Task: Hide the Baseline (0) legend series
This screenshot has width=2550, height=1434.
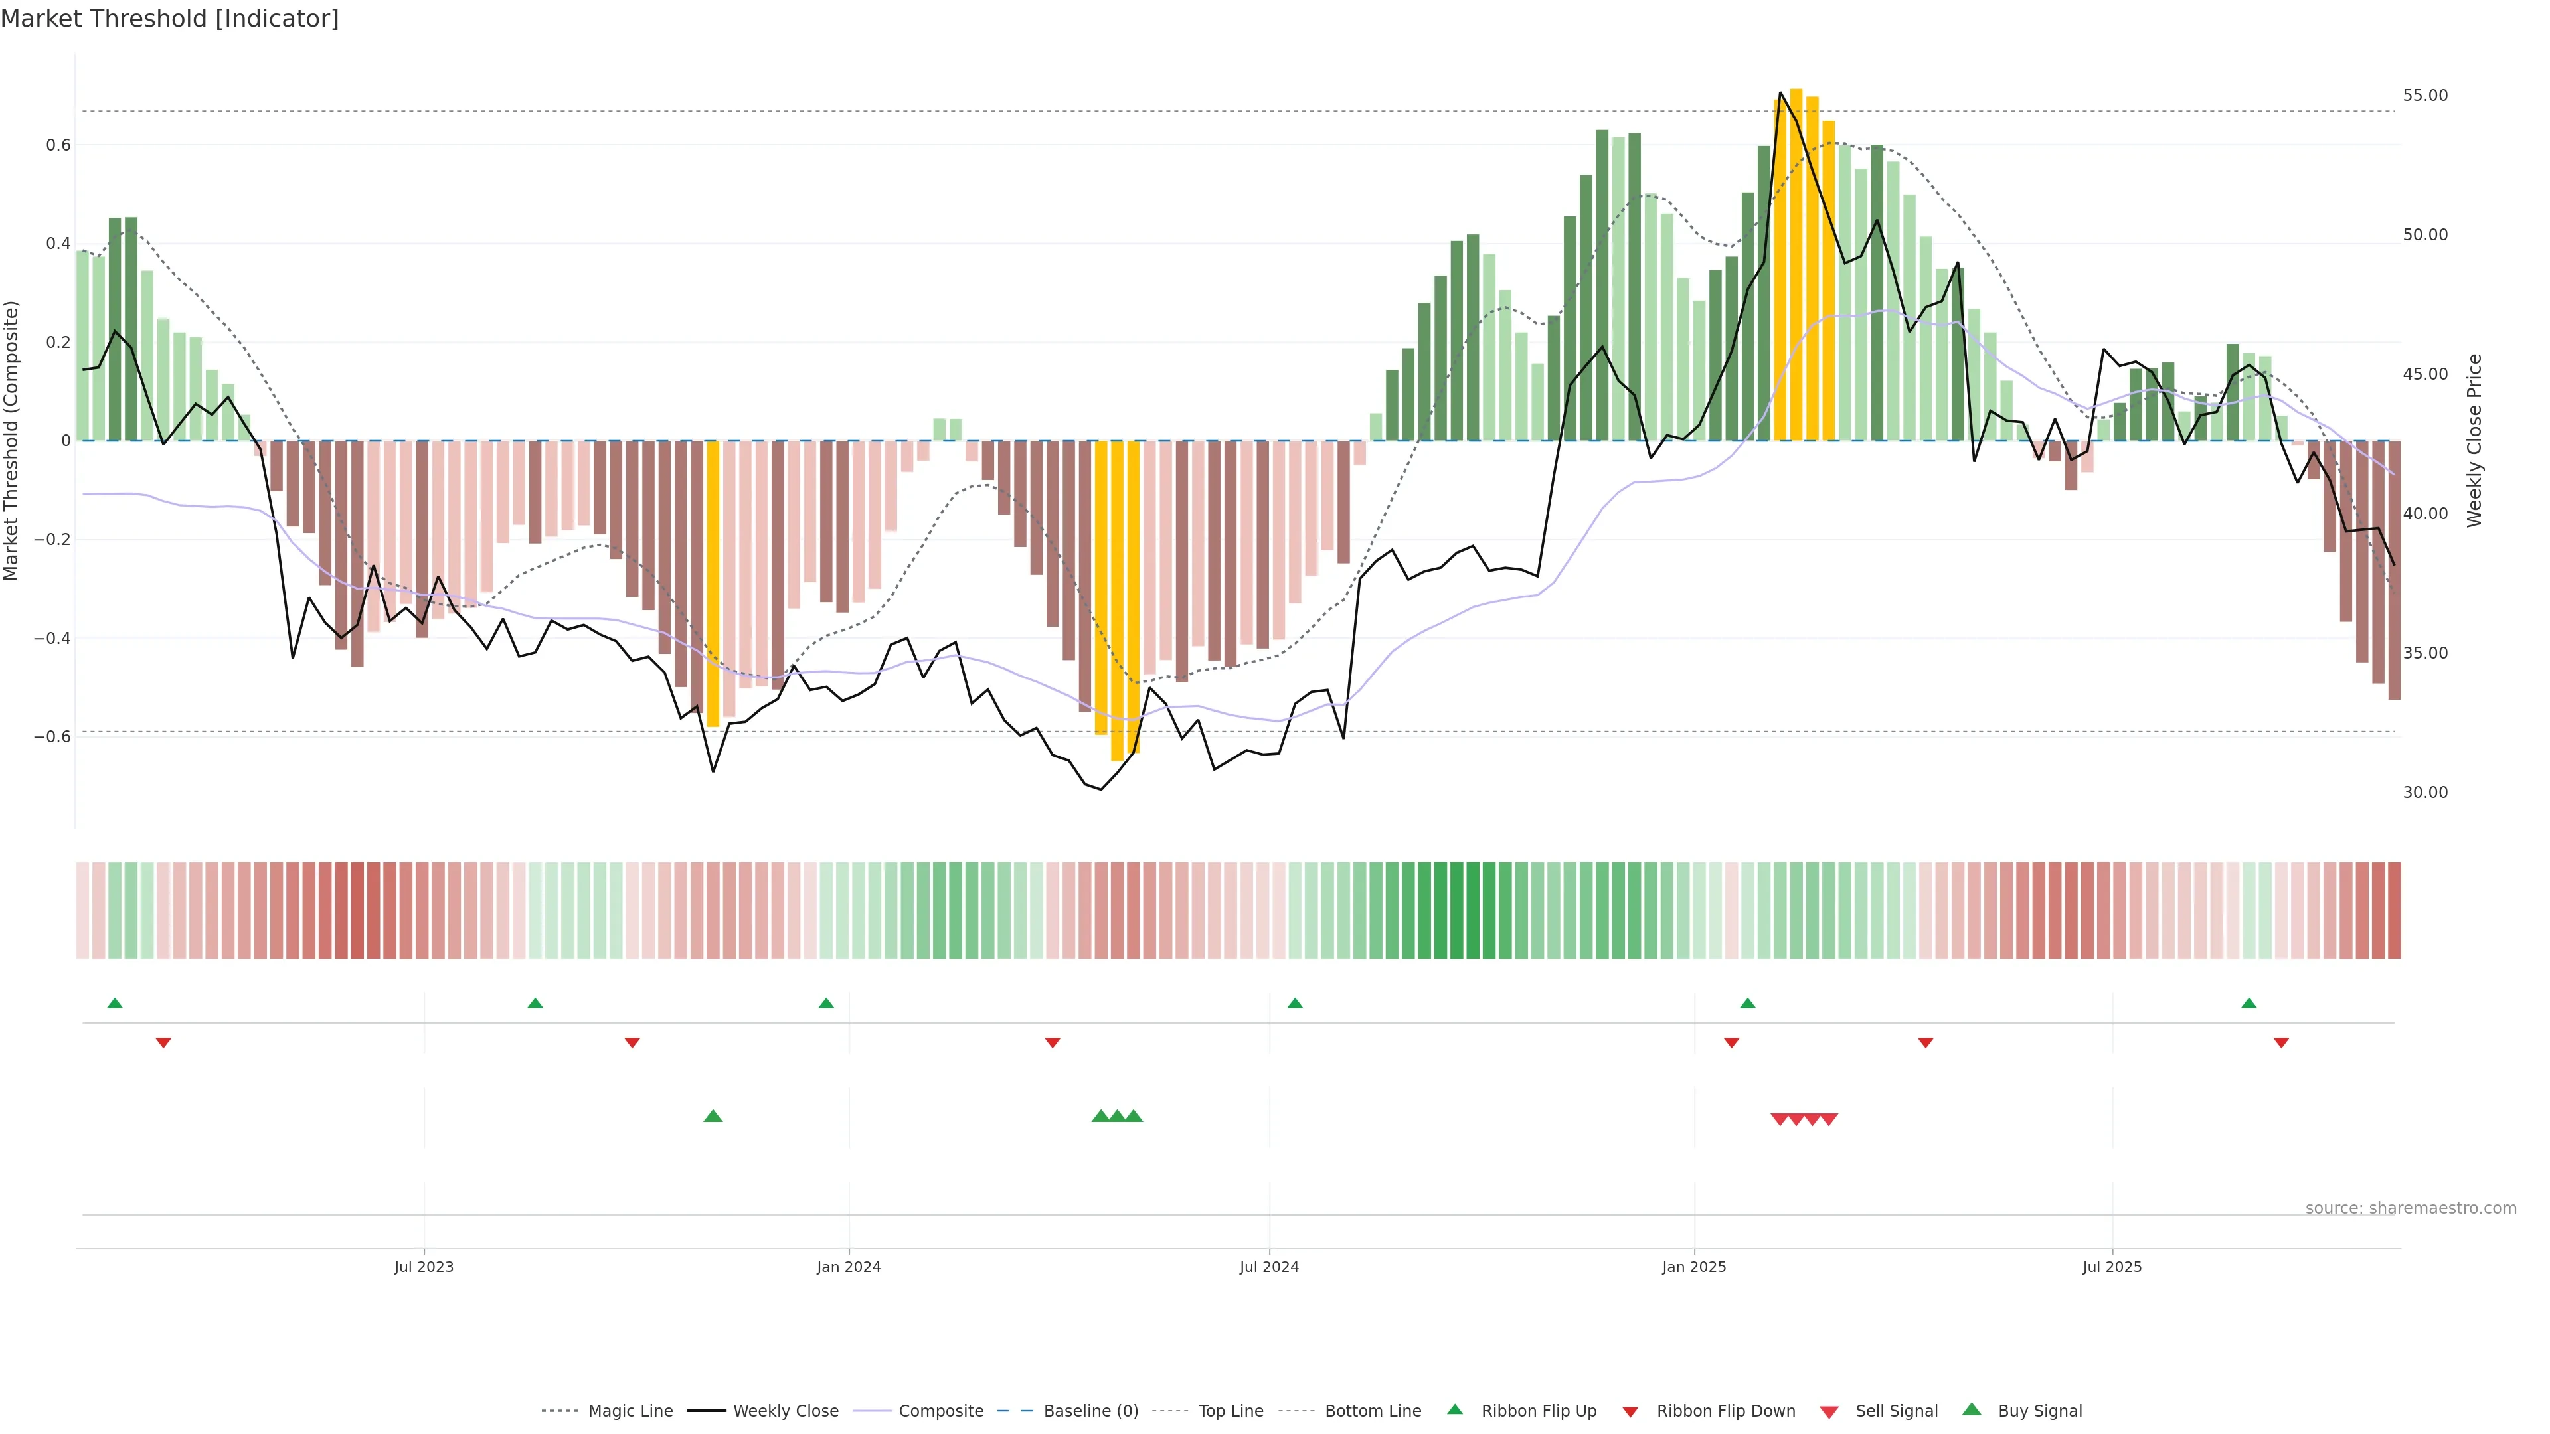Action: (x=1091, y=1411)
